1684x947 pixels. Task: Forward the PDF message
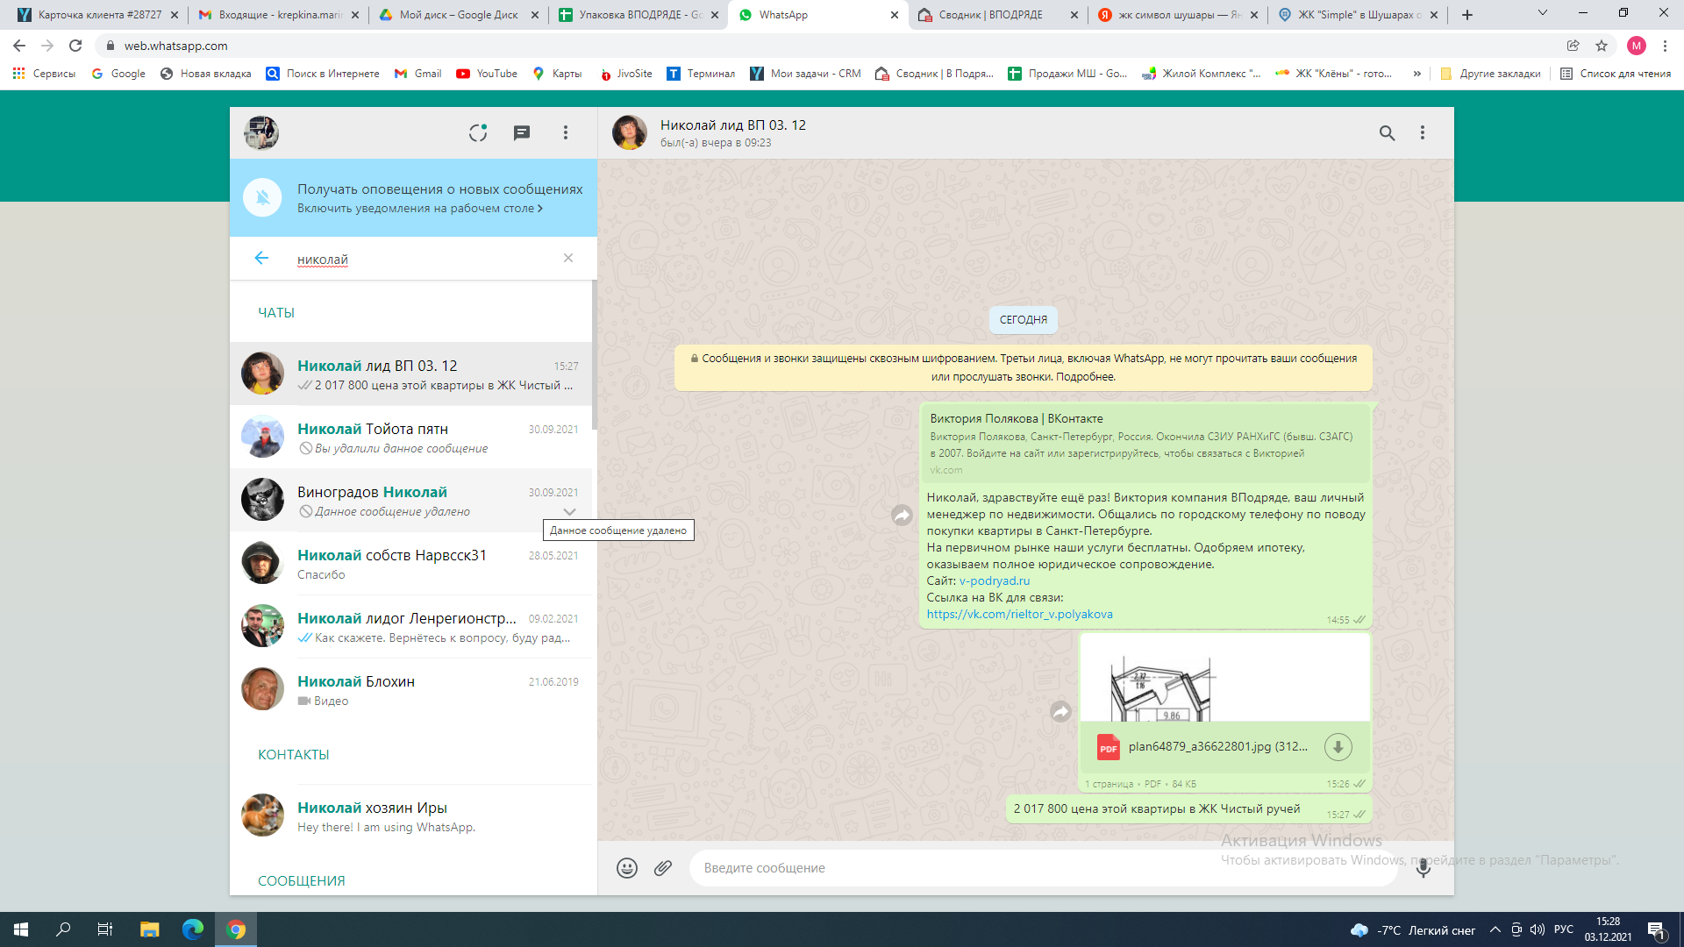[1060, 712]
